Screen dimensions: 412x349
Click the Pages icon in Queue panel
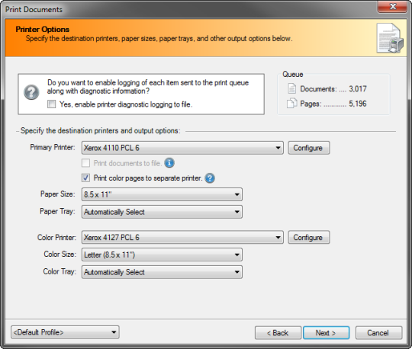click(291, 103)
